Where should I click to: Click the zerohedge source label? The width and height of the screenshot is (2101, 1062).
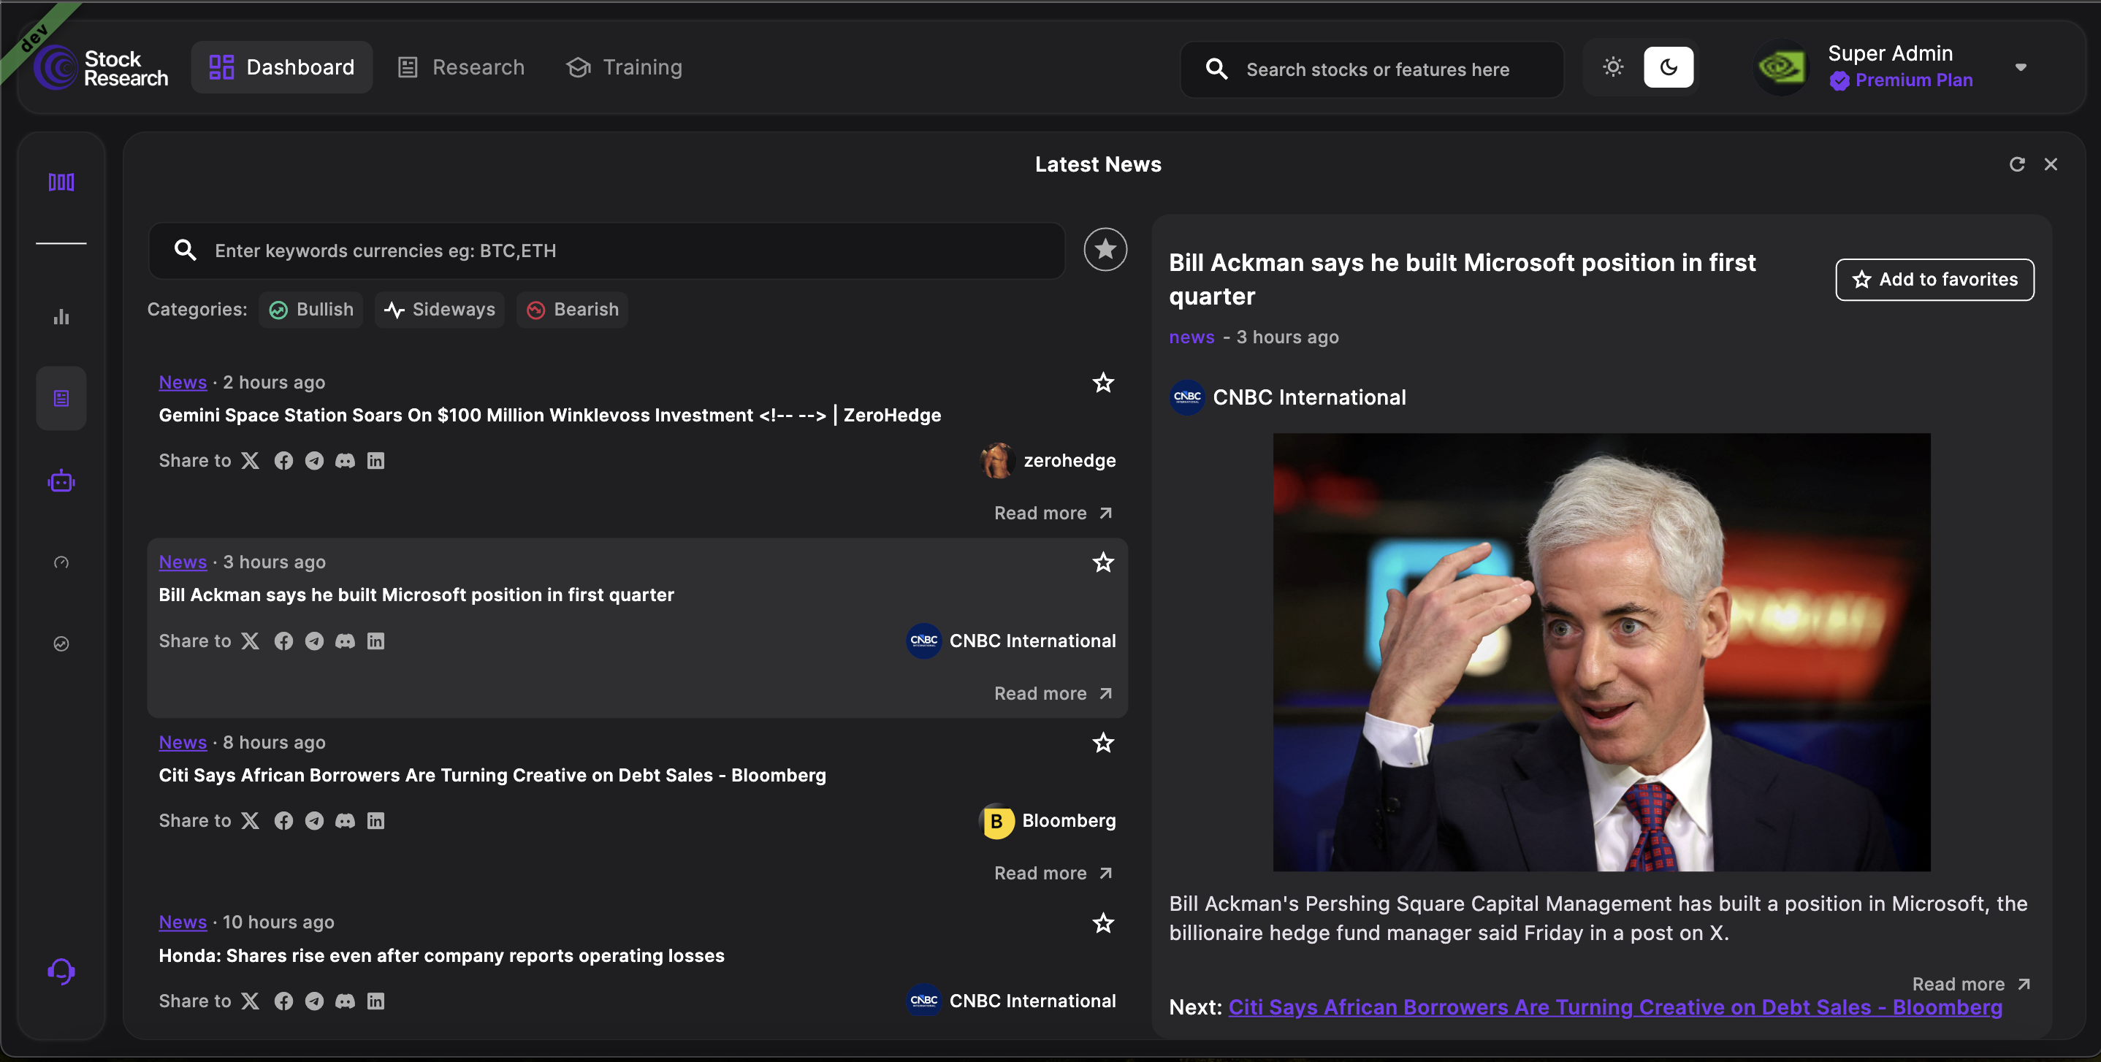[x=1069, y=461]
